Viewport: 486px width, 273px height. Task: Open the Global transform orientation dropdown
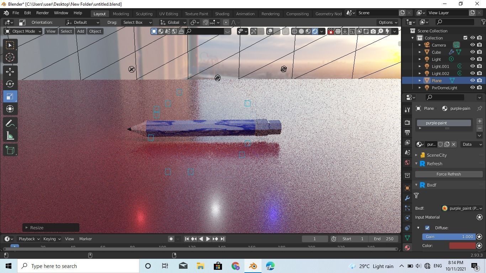(x=173, y=22)
